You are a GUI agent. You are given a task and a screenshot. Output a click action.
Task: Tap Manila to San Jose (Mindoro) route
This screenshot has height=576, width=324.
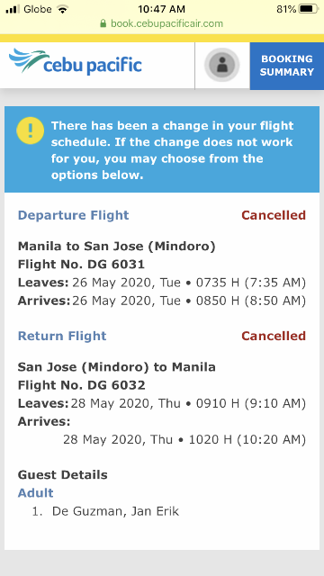pyautogui.click(x=116, y=246)
